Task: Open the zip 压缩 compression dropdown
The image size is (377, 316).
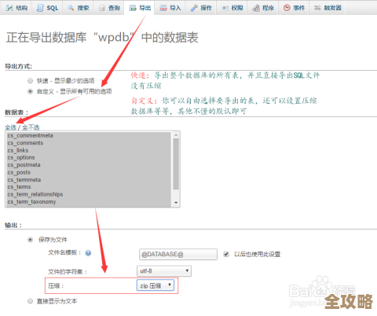Action: click(x=156, y=285)
